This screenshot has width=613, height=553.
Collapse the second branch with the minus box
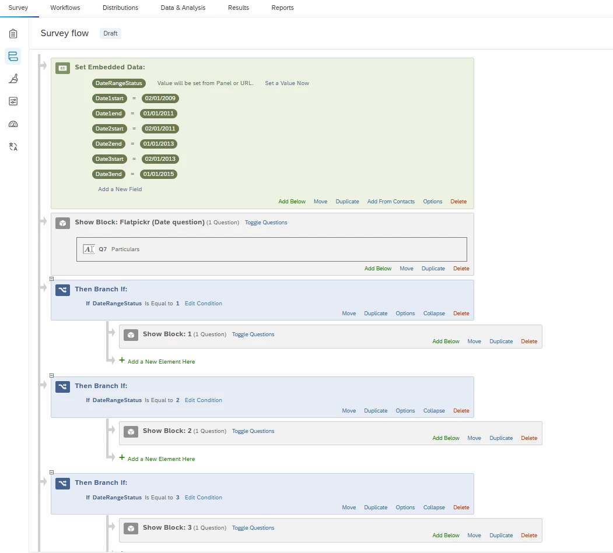point(51,375)
